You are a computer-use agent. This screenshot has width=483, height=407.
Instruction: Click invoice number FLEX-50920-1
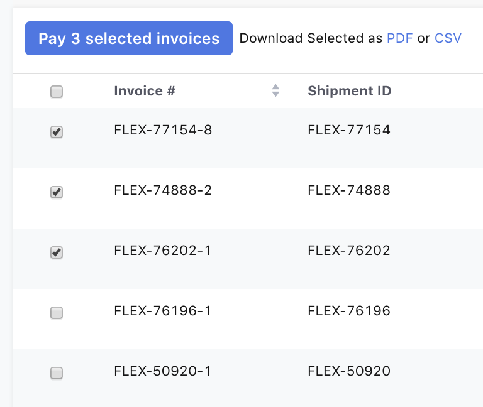[x=163, y=371]
